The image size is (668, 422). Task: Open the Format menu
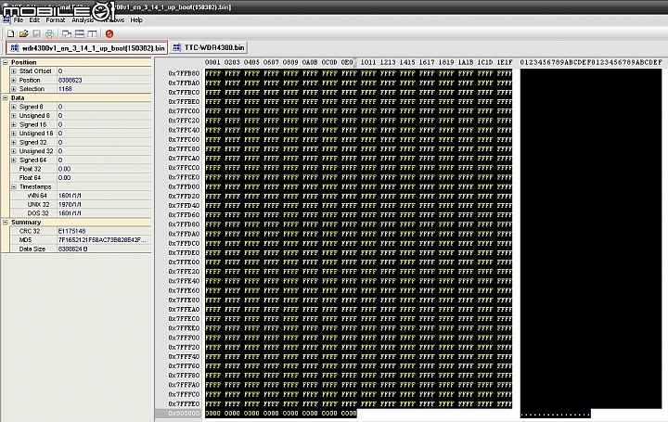point(56,20)
